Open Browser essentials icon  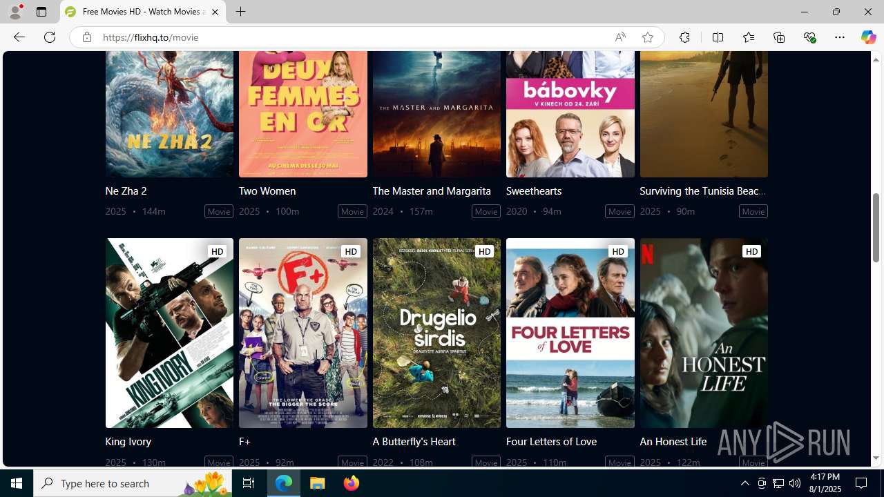(x=809, y=37)
